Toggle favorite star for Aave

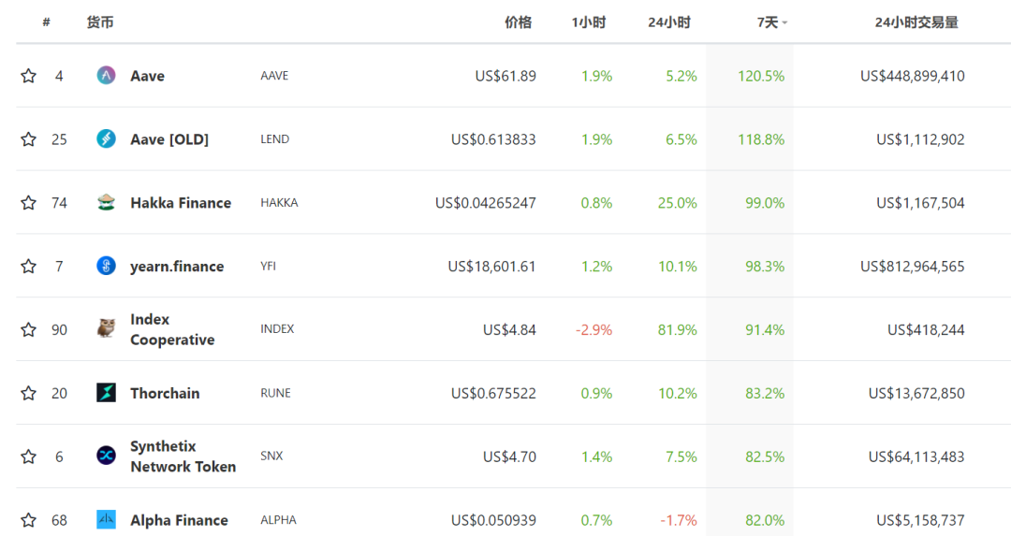(x=28, y=76)
